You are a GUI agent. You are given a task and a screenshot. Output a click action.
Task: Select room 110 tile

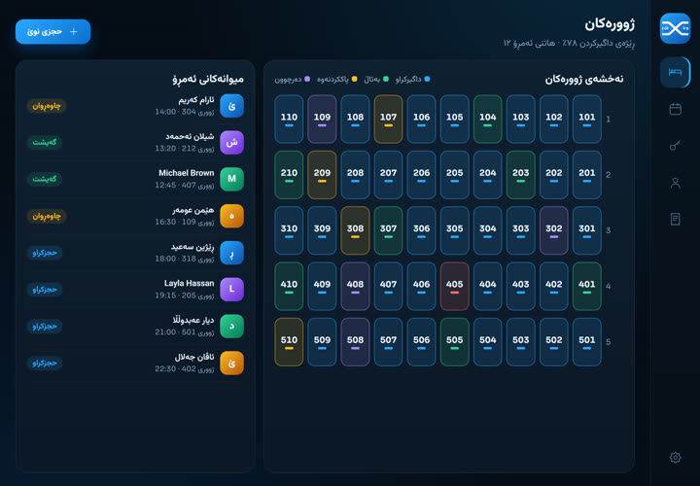point(289,120)
